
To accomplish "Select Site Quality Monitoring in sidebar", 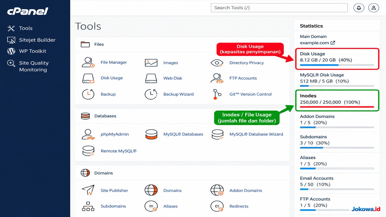I will pyautogui.click(x=34, y=66).
